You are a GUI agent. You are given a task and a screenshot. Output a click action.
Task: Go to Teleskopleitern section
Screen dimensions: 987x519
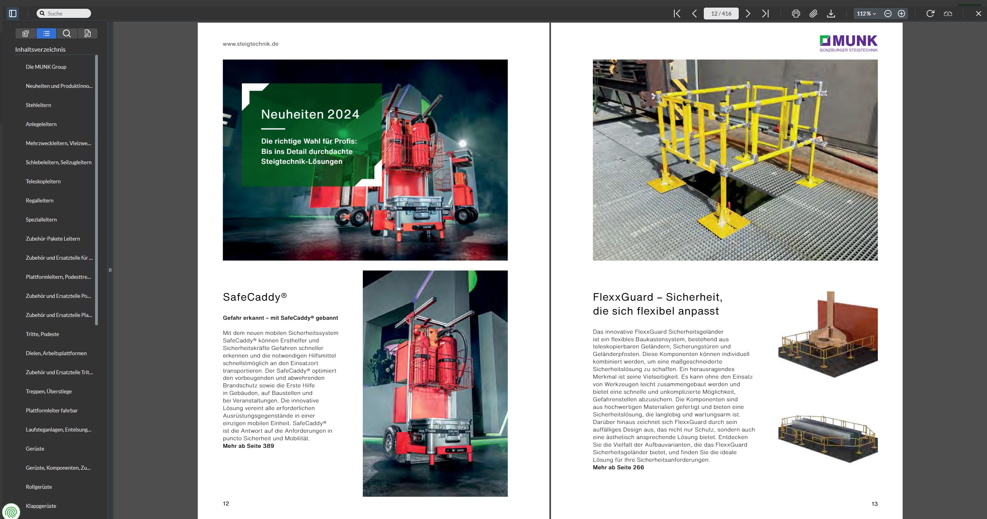coord(43,181)
